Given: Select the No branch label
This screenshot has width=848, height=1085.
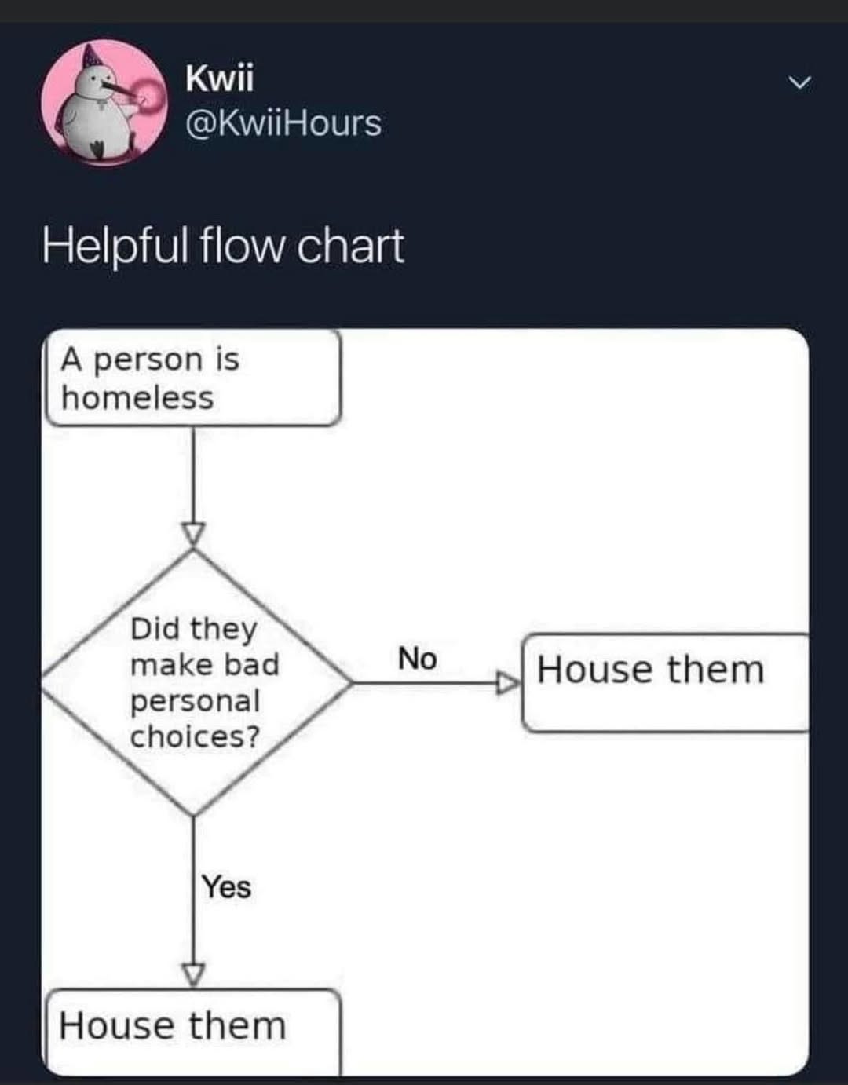Looking at the screenshot, I should pos(418,659).
